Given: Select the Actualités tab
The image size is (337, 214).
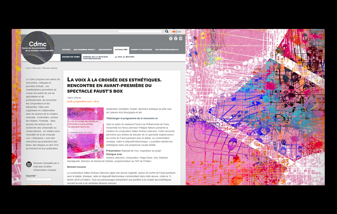Looking at the screenshot, I should pos(121,50).
